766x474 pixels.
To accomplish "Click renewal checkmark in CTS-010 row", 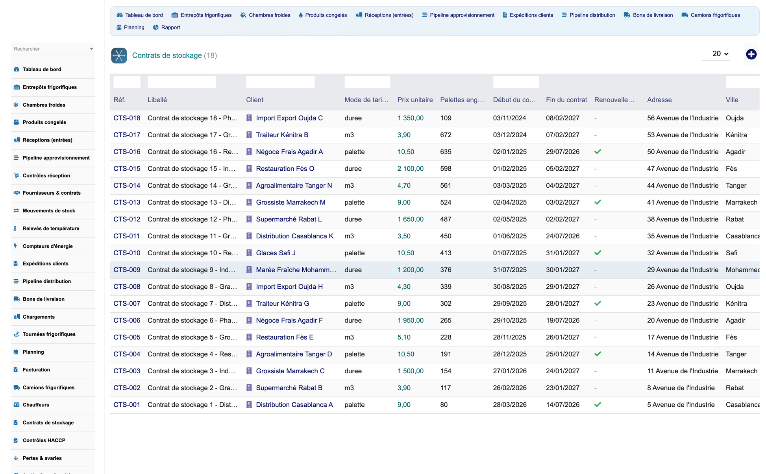I will coord(598,253).
